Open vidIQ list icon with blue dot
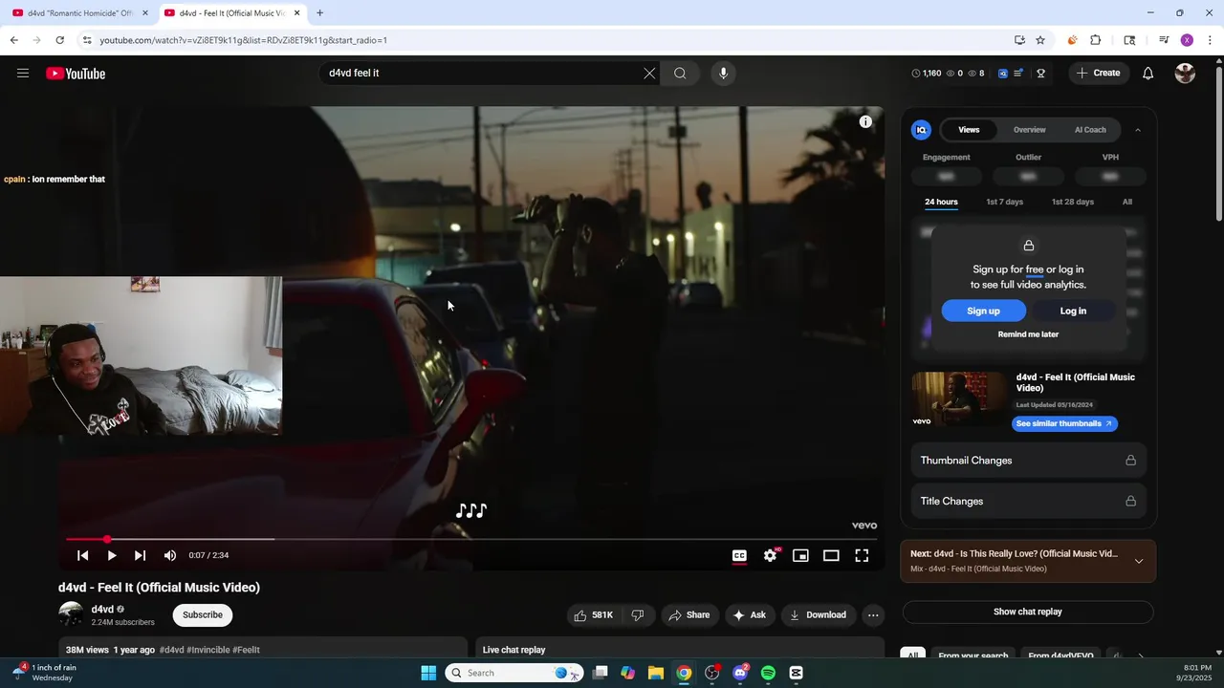Viewport: 1224px width, 688px height. coord(1018,73)
